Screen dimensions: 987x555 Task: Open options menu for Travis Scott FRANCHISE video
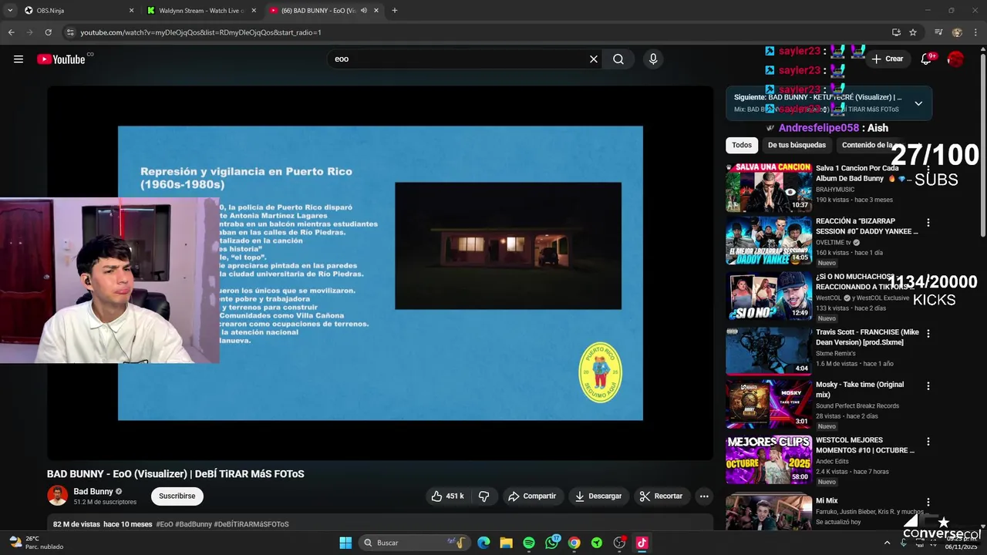coord(928,334)
